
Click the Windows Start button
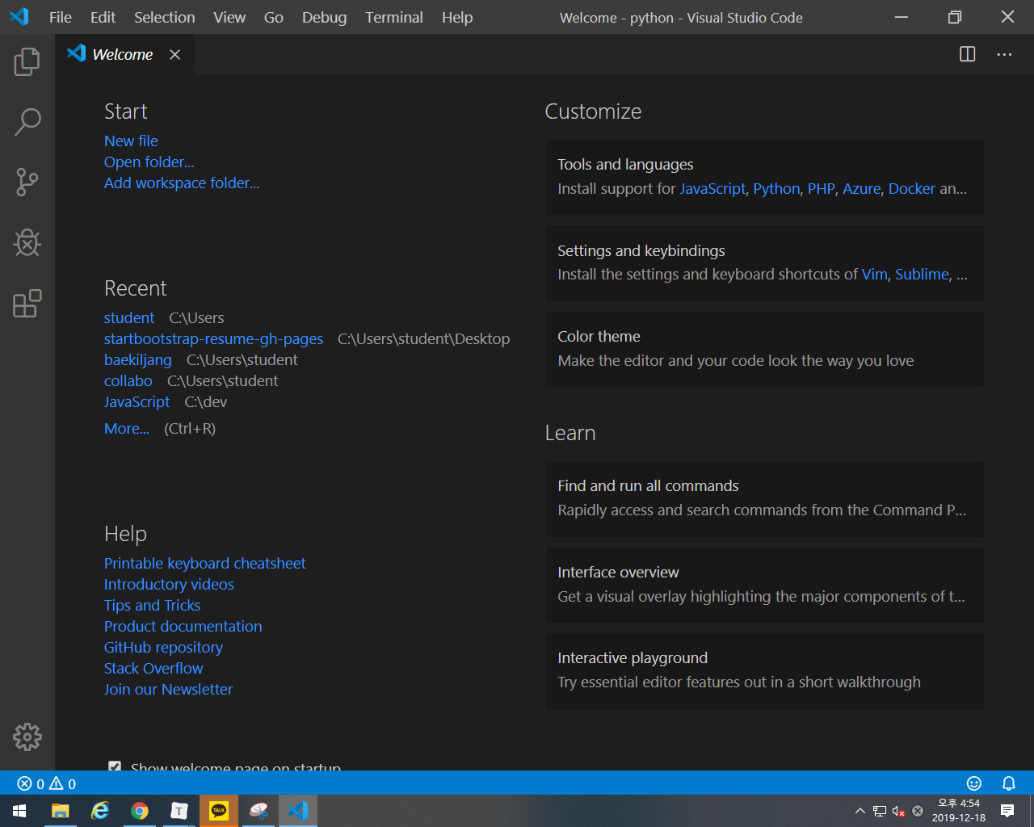[19, 811]
